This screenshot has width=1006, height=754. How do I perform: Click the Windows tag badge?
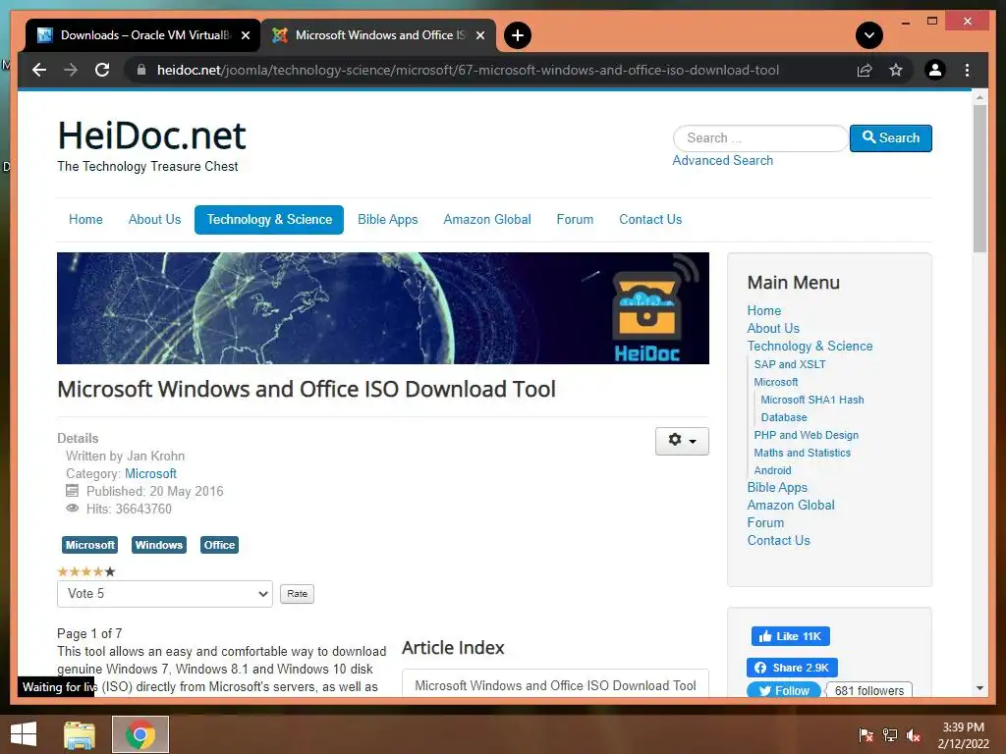[159, 545]
